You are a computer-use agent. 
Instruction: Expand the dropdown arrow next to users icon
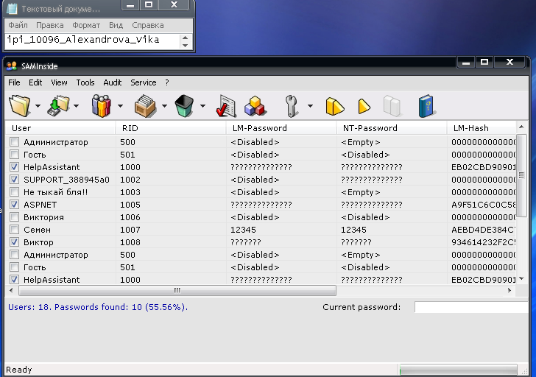[x=120, y=106]
